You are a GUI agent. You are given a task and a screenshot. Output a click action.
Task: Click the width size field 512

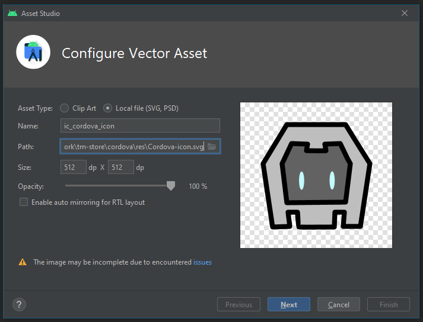coord(74,167)
